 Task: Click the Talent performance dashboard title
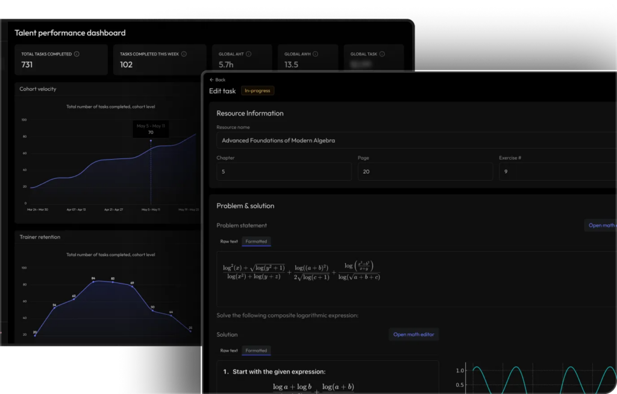70,33
